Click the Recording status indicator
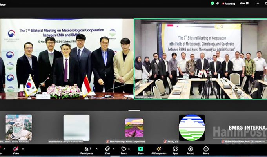 tap(228, 3)
